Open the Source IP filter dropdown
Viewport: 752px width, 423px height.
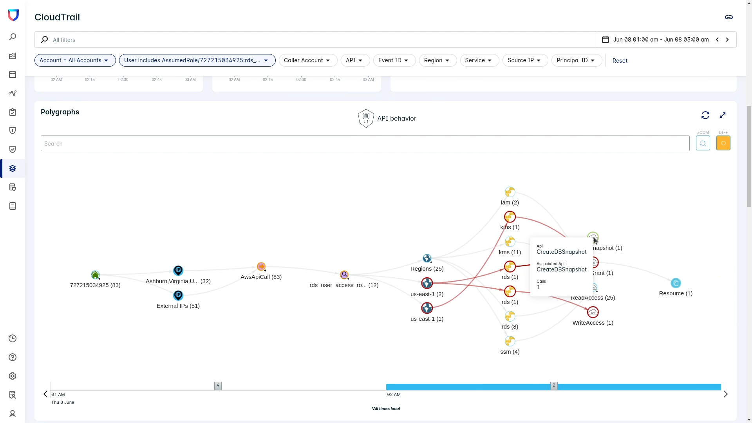click(525, 60)
